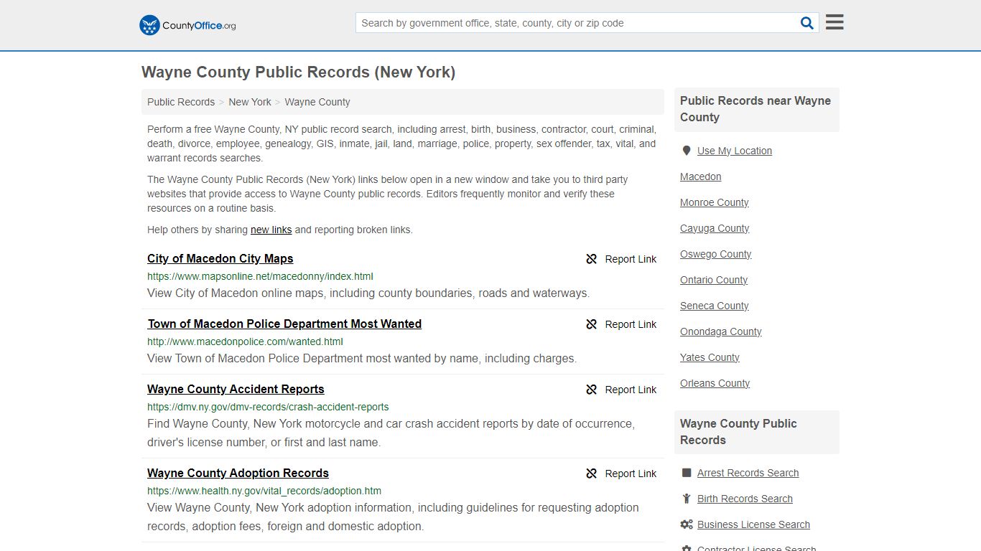Open Cayuga County records
This screenshot has height=551, width=981.
(715, 228)
